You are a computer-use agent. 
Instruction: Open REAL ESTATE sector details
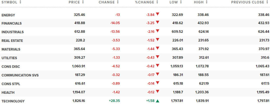coord(12,41)
